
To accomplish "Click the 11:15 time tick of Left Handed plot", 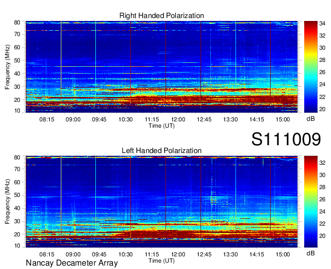I will pyautogui.click(x=151, y=254).
